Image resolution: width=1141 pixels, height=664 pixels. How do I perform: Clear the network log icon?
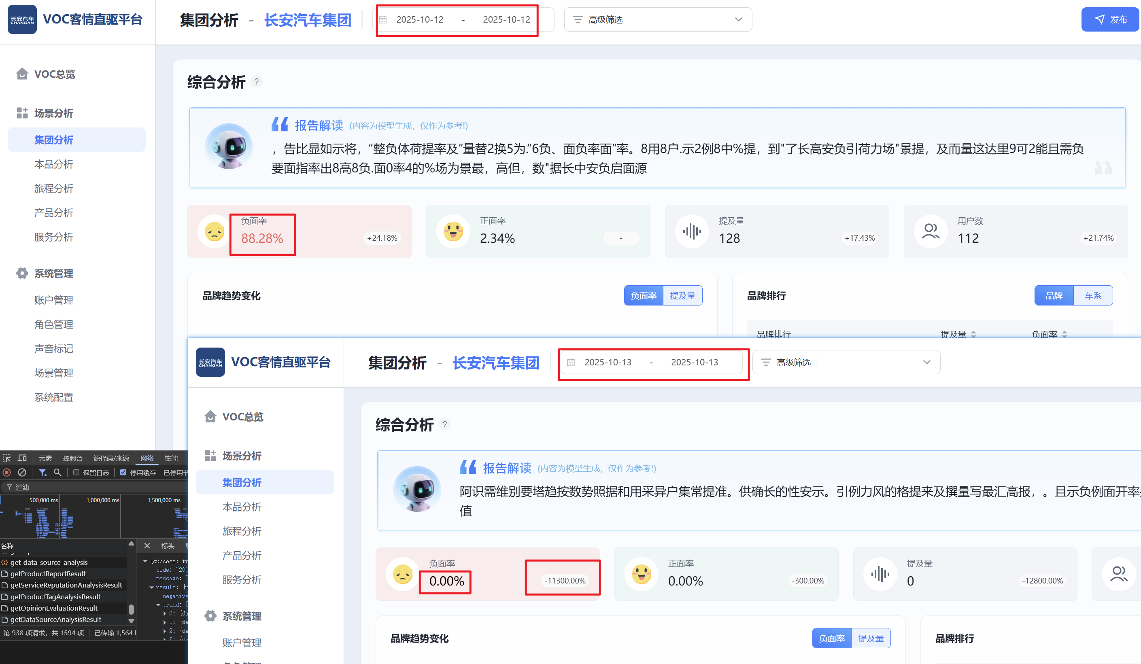(x=22, y=473)
